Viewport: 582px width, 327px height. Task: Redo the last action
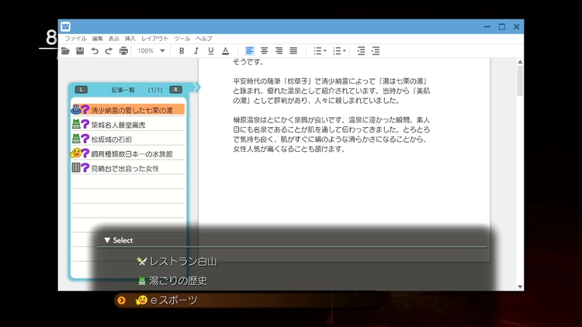point(109,51)
